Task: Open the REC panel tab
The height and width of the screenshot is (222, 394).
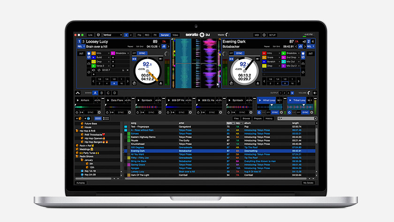Action: [147, 35]
